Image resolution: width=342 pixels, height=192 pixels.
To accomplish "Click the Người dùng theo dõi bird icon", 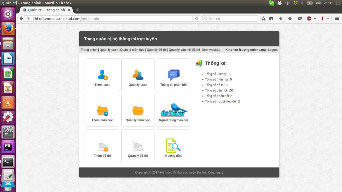I will 174,110.
